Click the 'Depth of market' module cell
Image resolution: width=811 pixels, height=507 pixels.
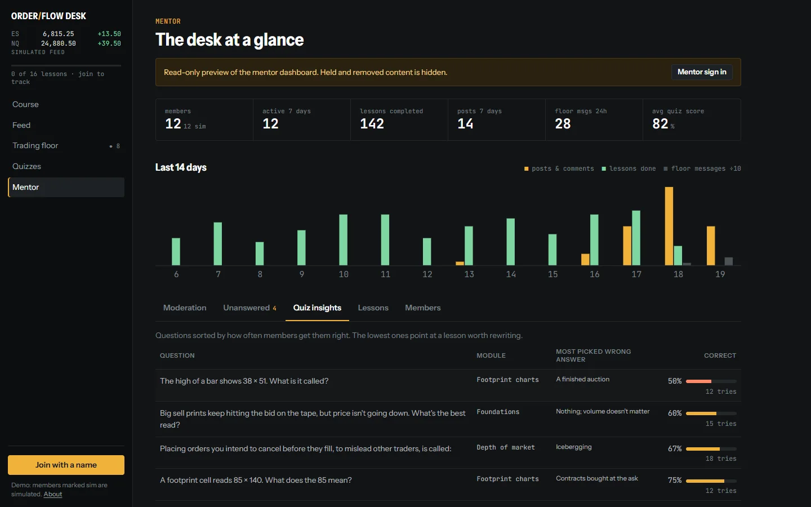506,447
